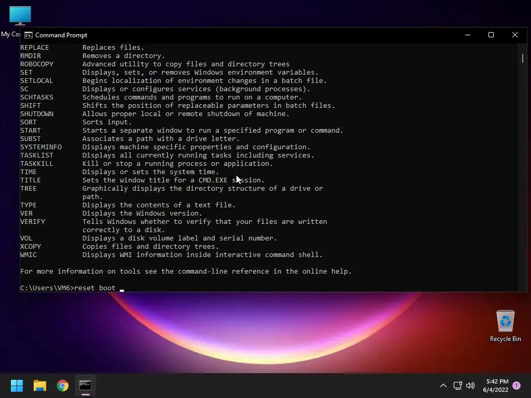Viewport: 531px width, 398px height.
Task: Click the SHUTDOWN command name
Action: tap(37, 113)
